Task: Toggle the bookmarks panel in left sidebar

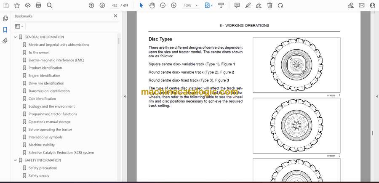Action: [x=5, y=30]
